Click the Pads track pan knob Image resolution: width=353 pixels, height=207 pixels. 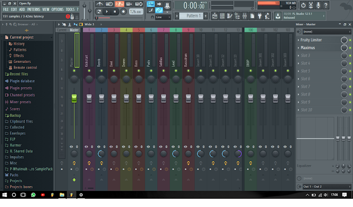click(x=151, y=79)
